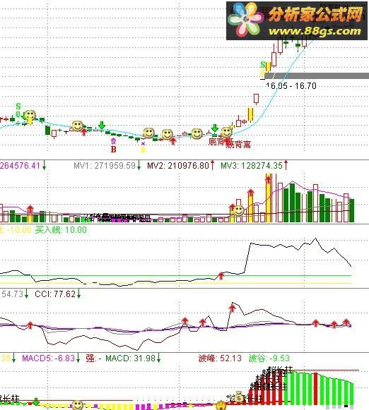This screenshot has width=369, height=410.
Task: Click the magenta x marker on price chart
Action: 143,143
